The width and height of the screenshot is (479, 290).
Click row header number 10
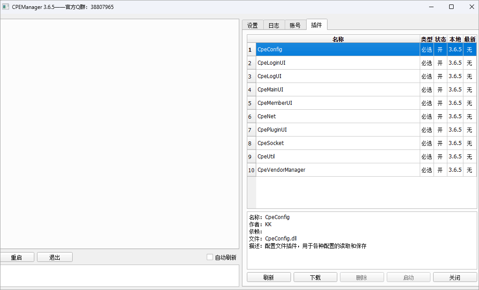(x=251, y=170)
